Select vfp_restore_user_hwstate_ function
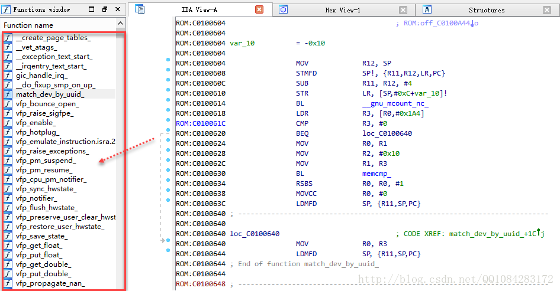 coord(60,227)
